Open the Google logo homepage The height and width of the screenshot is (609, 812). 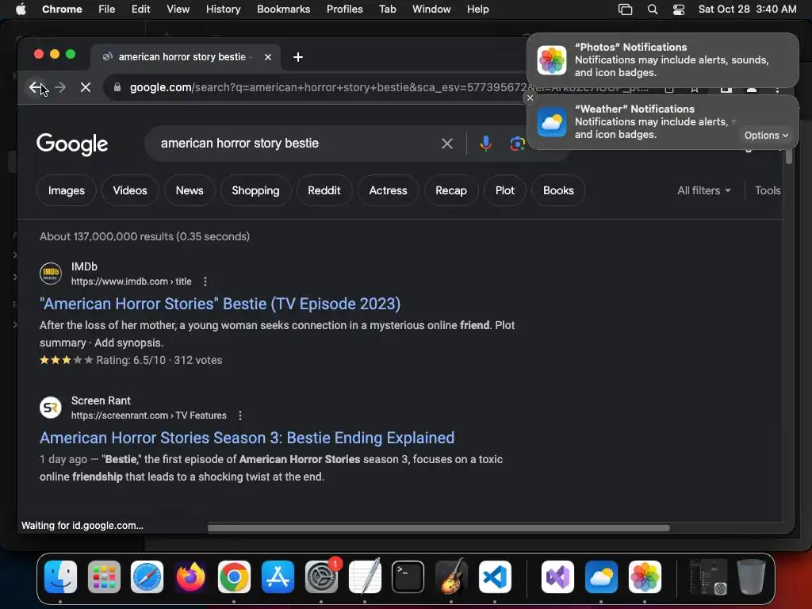(x=72, y=144)
